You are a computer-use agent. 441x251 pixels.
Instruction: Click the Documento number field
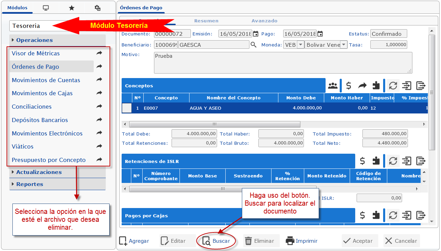172,34
